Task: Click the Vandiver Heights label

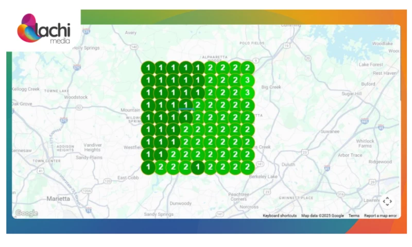Action: coord(93,147)
